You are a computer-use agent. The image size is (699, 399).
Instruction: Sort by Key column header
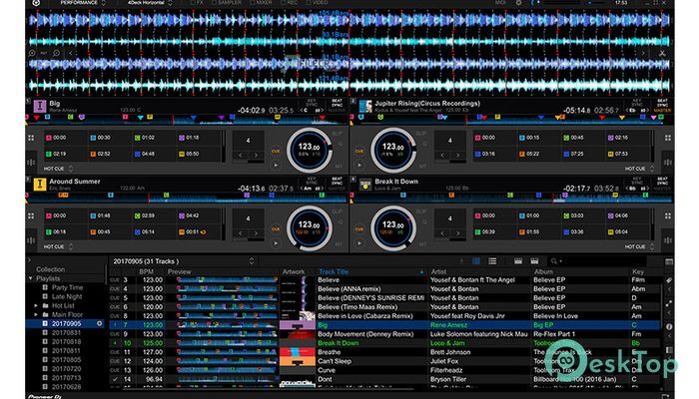click(x=637, y=271)
